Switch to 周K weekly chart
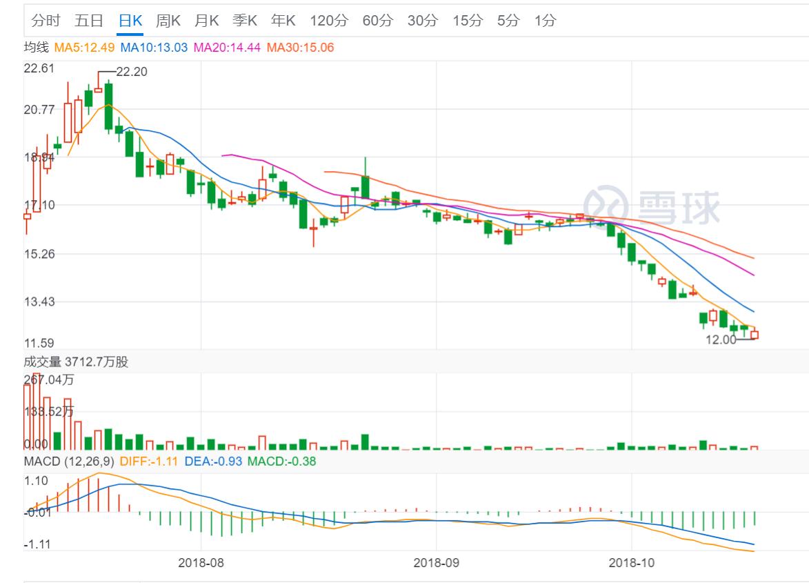809x583 pixels. coord(168,21)
